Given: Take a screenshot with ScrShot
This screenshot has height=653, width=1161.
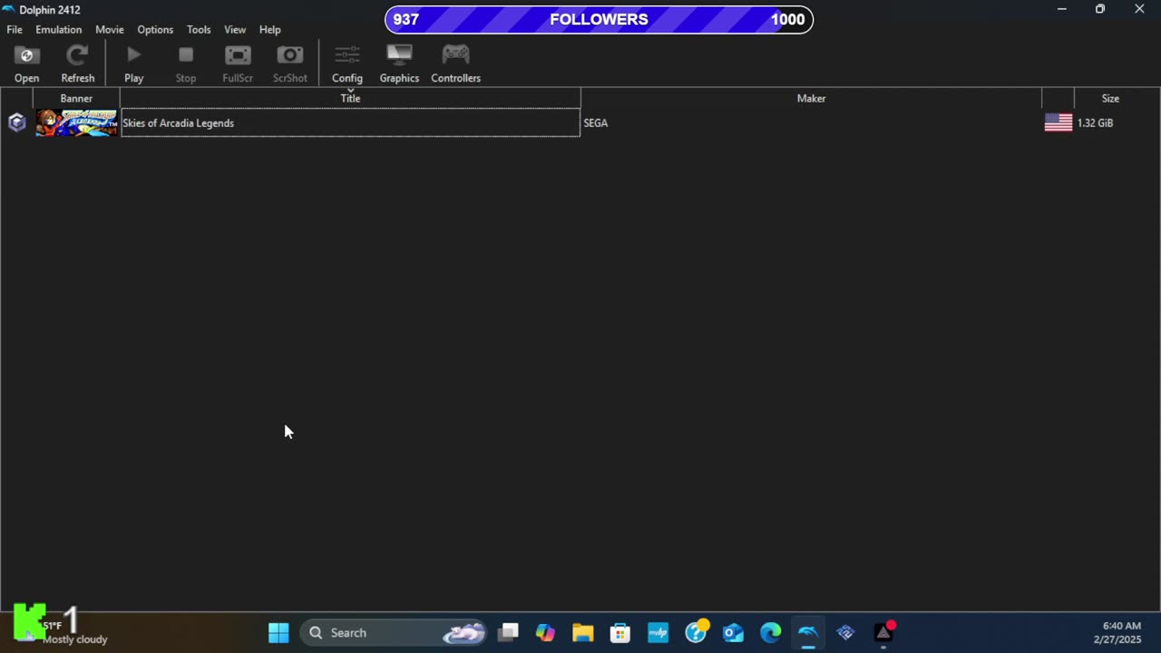Looking at the screenshot, I should pos(290,64).
